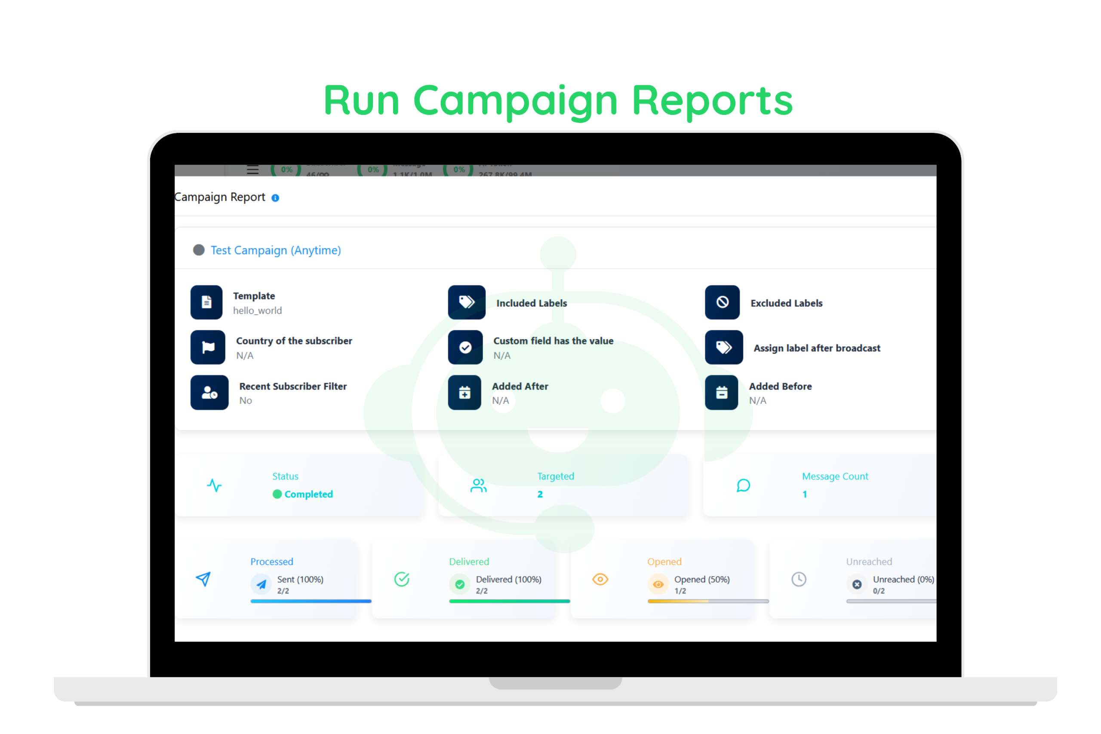Image resolution: width=1101 pixels, height=734 pixels.
Task: Click the Campaign Report info icon
Action: pos(275,198)
